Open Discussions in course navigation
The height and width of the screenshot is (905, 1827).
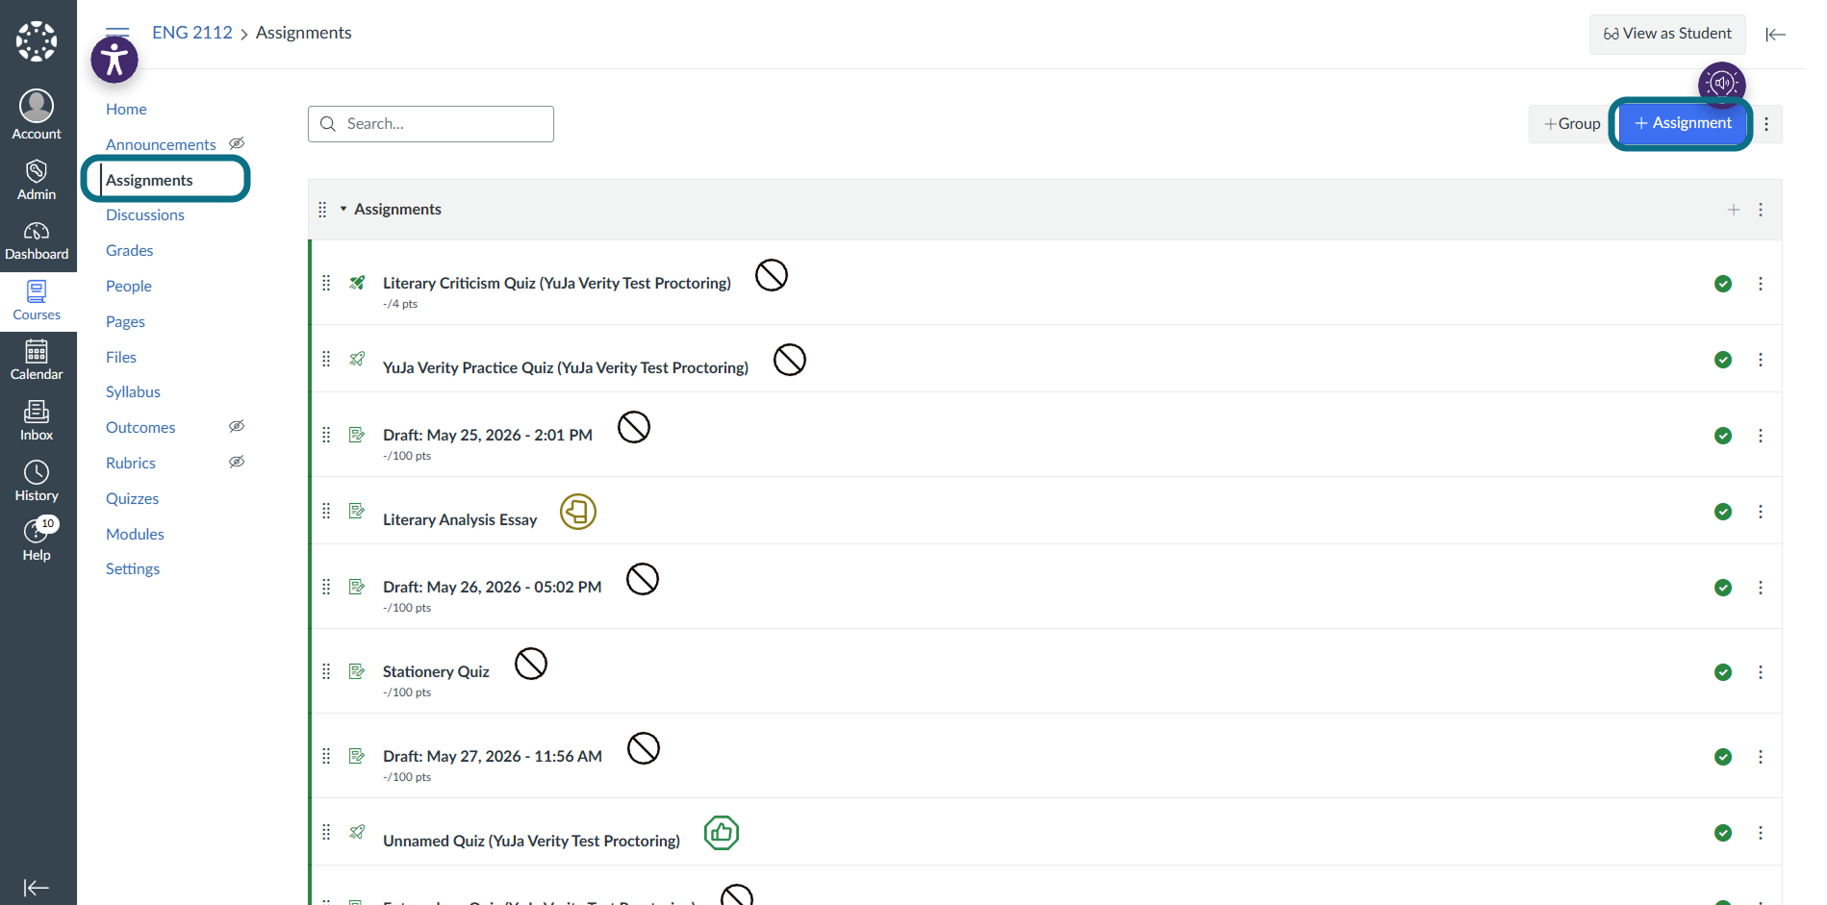[145, 215]
